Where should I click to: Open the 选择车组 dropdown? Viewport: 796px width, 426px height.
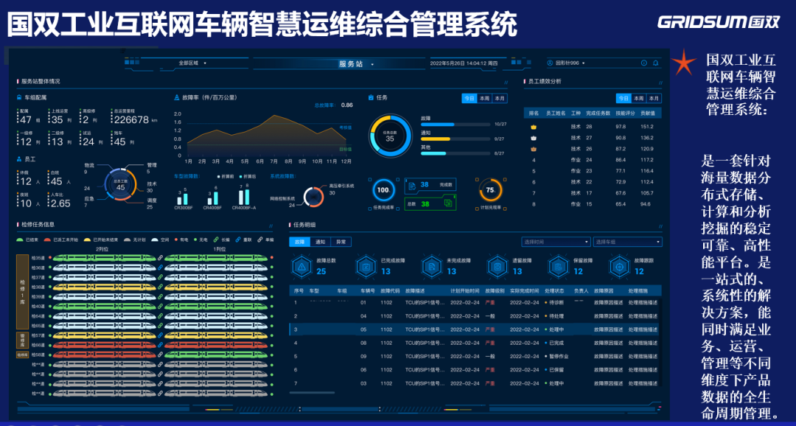point(627,242)
